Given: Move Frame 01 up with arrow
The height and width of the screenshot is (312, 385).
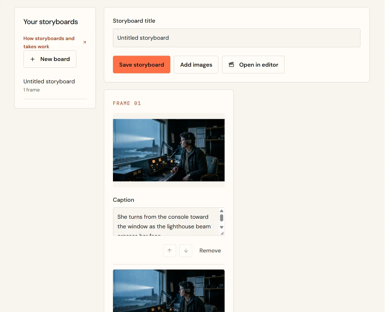Looking at the screenshot, I should (x=169, y=250).
